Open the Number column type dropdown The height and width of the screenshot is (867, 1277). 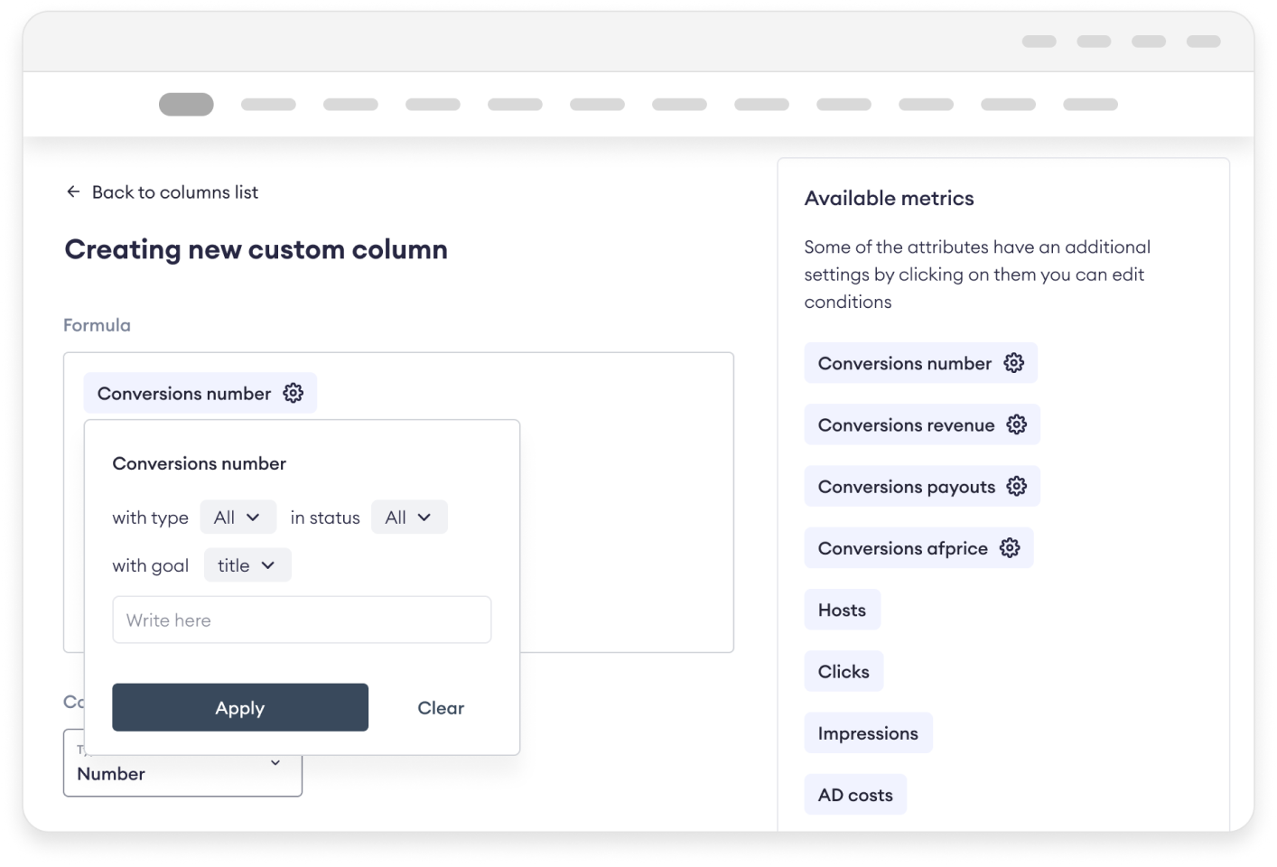(x=182, y=764)
